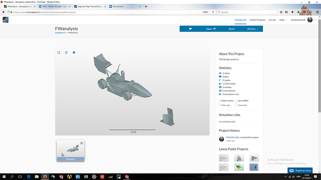This screenshot has height=180, width=321.
Task: Open Public Projects page
Action: [257, 20]
